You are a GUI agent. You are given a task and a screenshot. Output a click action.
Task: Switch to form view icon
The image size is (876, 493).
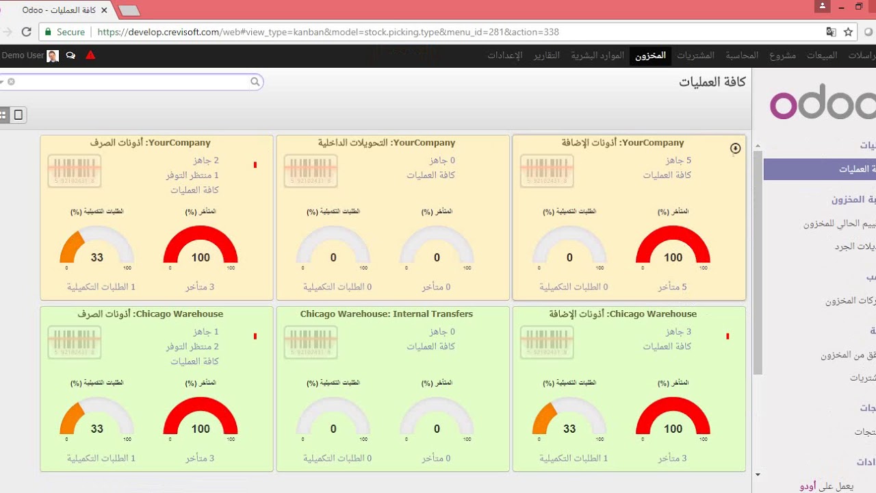(x=18, y=115)
